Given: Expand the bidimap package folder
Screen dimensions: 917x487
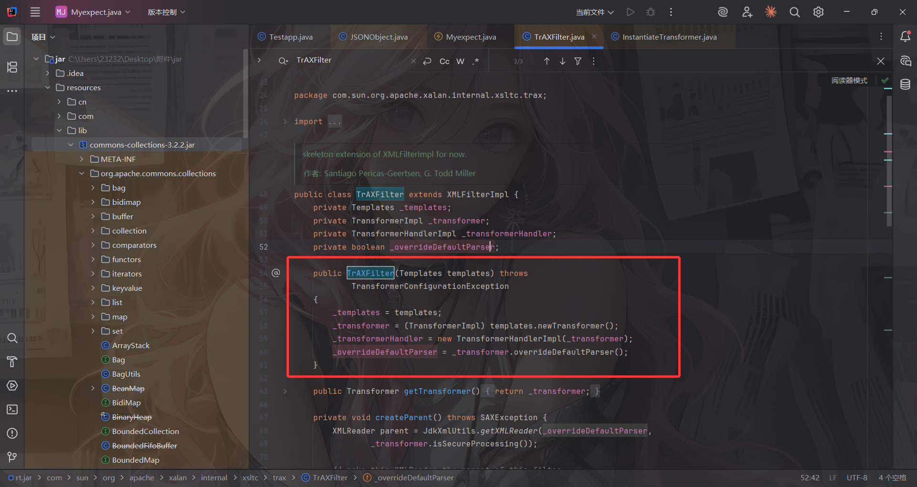Looking at the screenshot, I should coord(93,202).
